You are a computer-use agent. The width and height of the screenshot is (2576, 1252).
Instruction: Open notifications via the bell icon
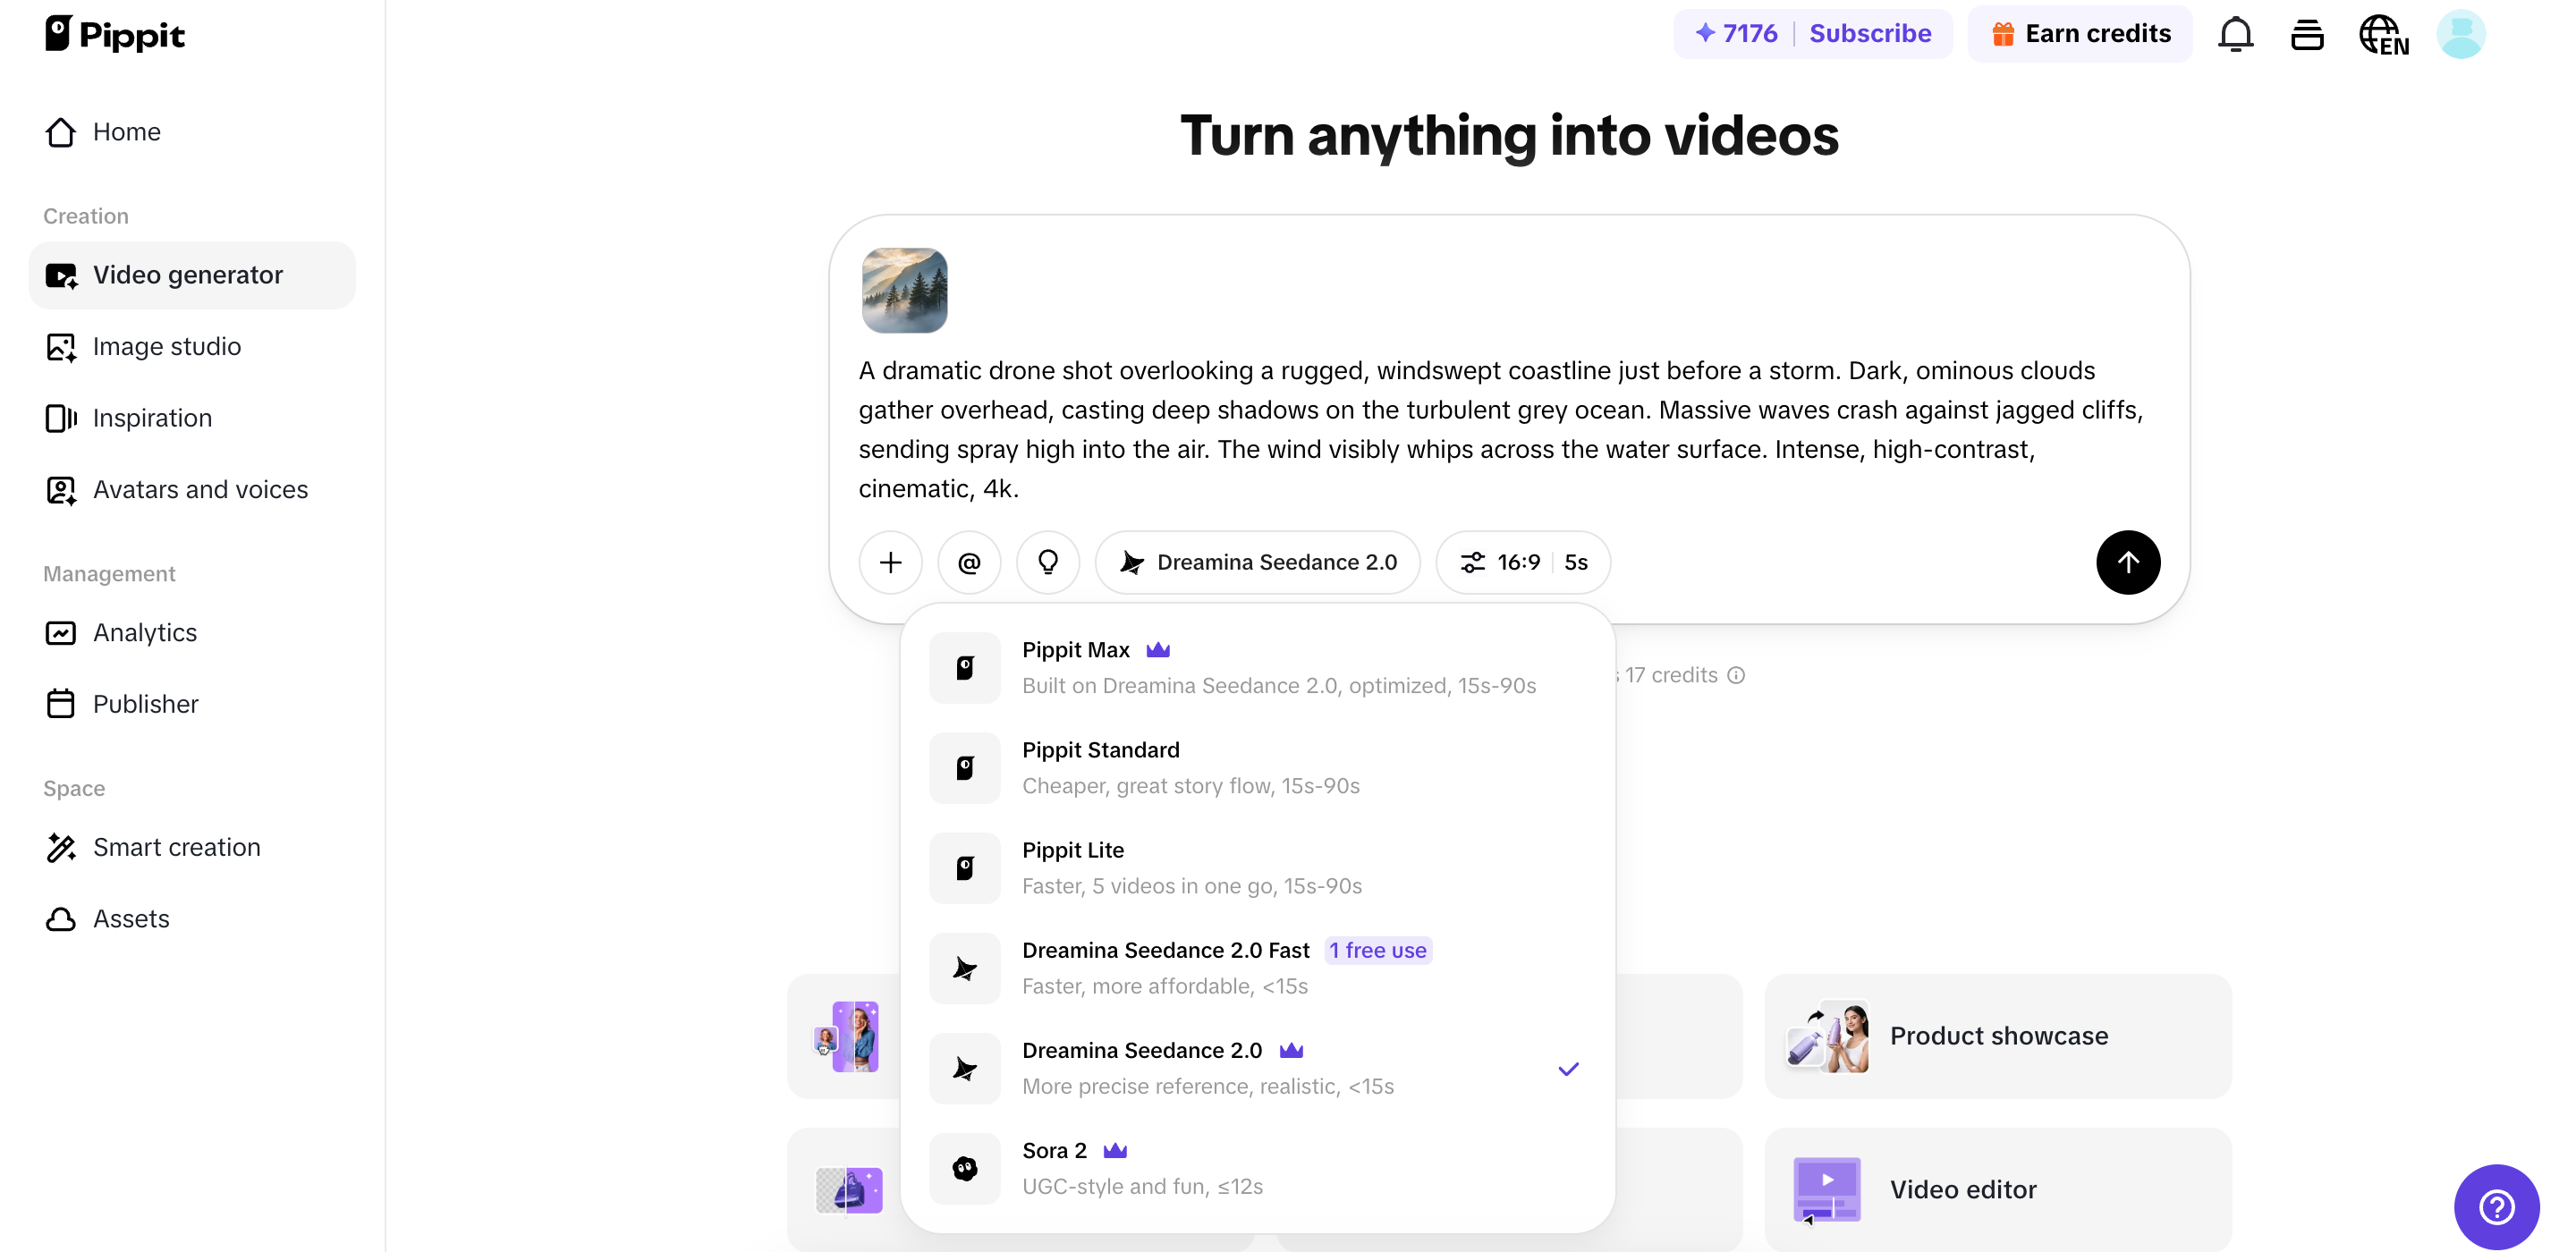click(x=2236, y=33)
